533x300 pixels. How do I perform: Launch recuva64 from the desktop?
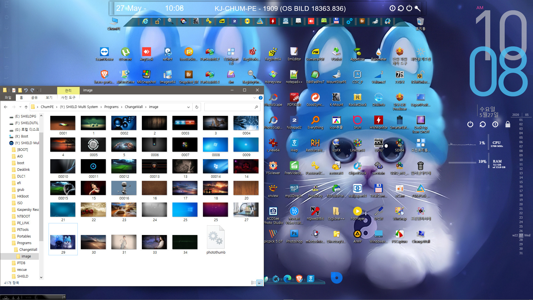point(336,168)
